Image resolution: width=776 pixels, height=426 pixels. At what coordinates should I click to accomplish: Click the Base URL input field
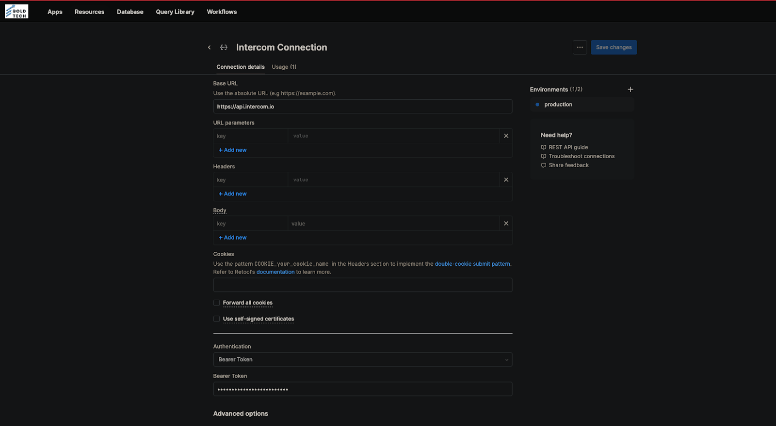pyautogui.click(x=363, y=106)
